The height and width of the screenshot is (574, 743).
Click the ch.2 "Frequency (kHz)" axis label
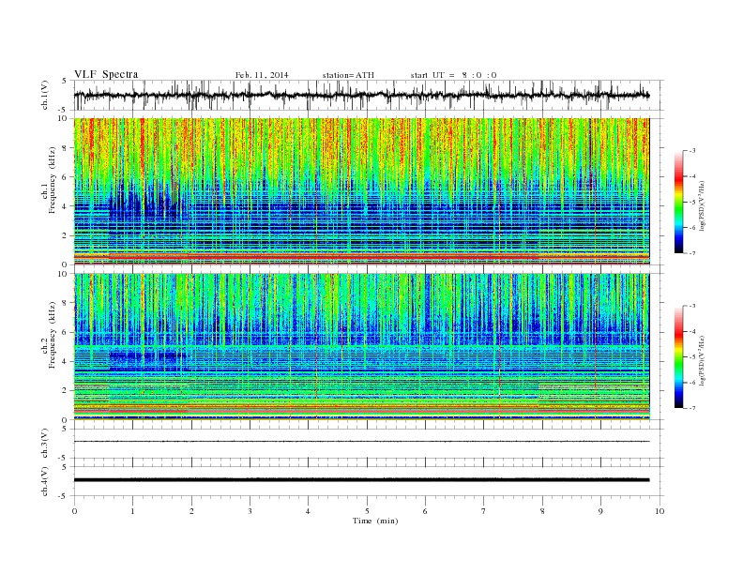tap(53, 334)
